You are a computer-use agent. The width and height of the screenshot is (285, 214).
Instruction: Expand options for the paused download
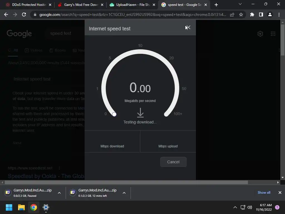[59, 193]
